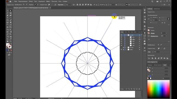
Task: Click target circle of the top layer
Action: coord(139,35)
